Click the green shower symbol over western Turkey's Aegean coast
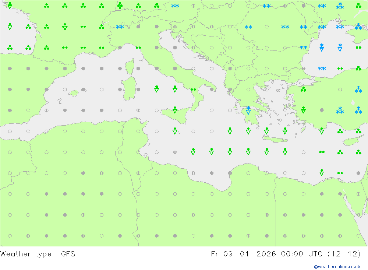The image size is (368, 270). click(x=304, y=110)
